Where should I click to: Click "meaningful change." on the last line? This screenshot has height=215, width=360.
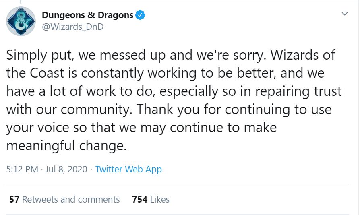66,146
